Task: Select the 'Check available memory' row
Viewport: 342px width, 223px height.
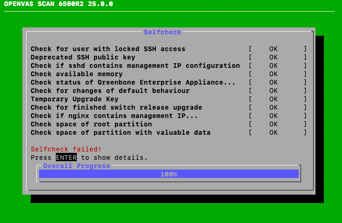Action: coord(77,74)
